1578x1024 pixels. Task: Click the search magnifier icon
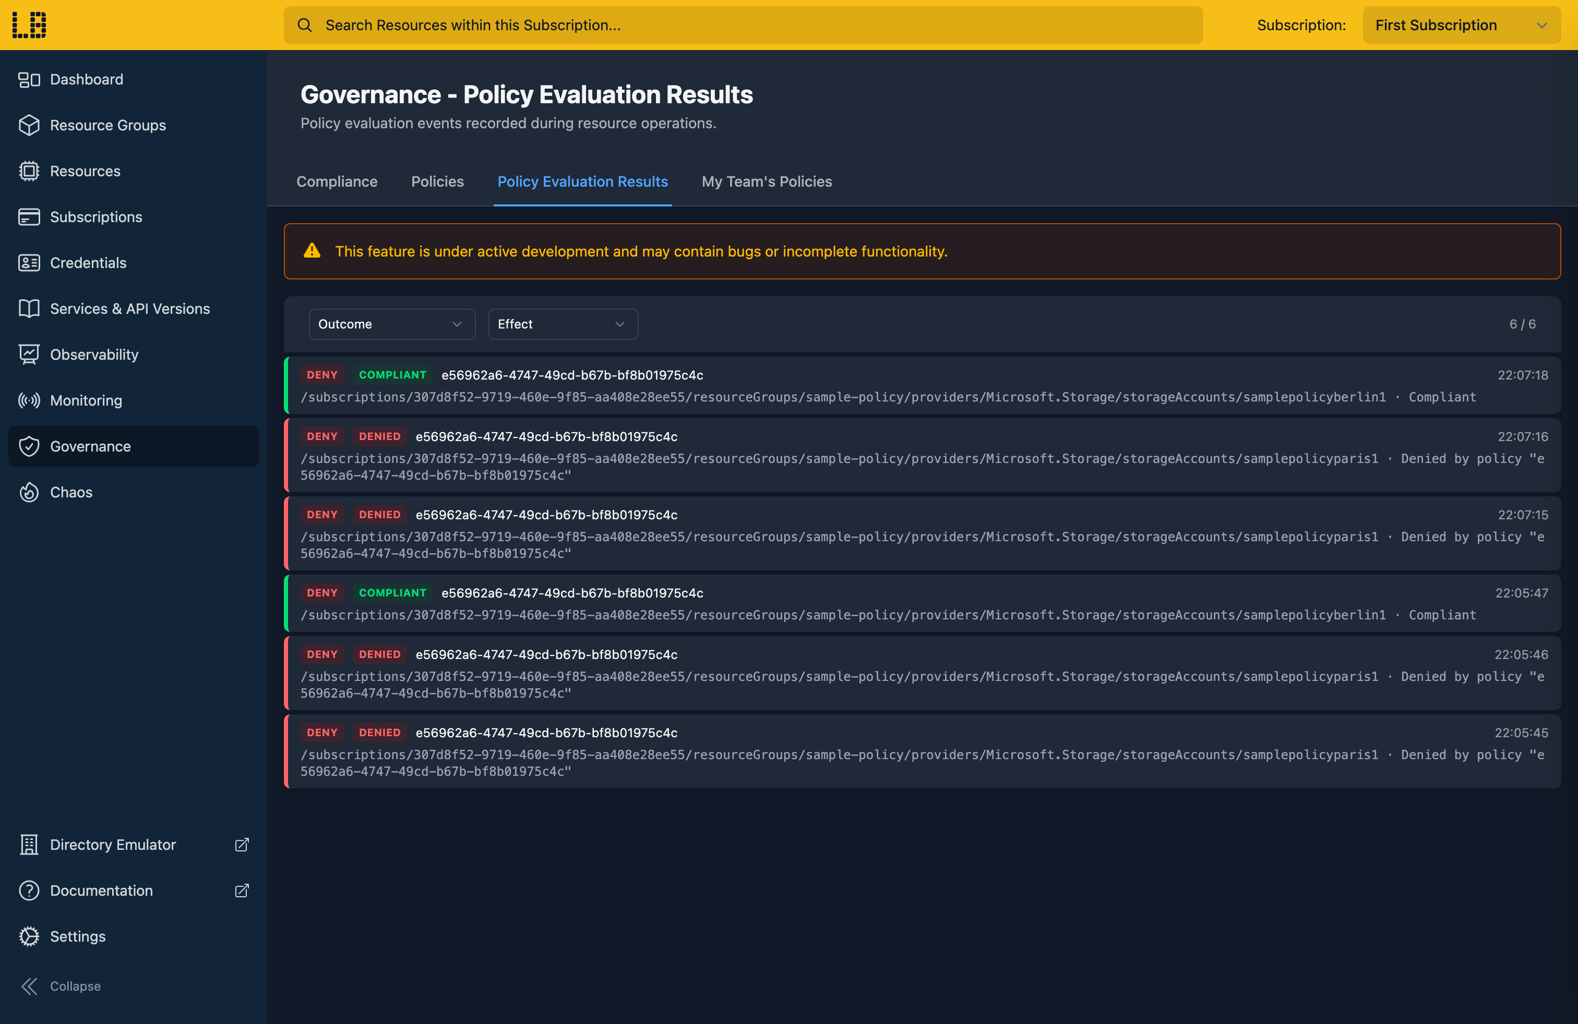click(x=304, y=25)
